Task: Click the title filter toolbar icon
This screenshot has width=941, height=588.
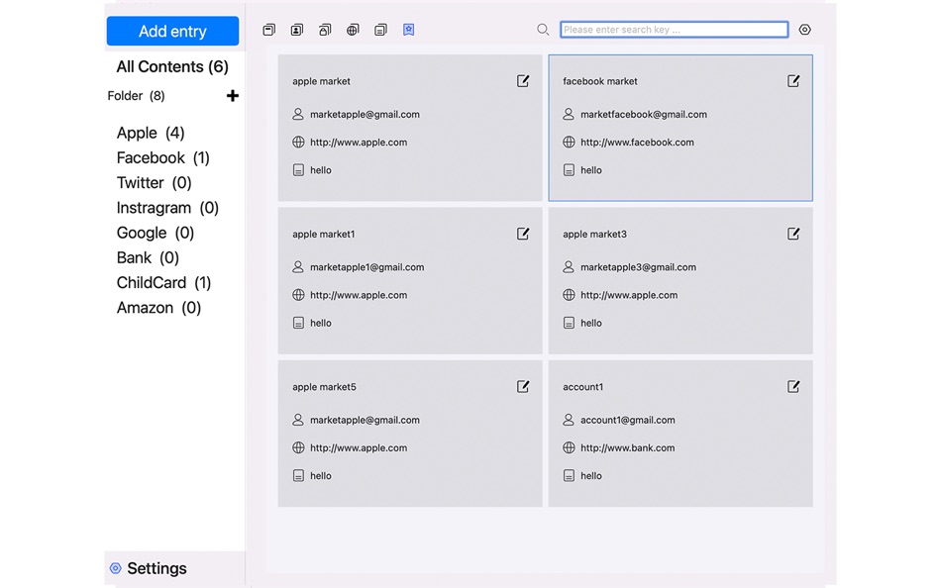Action: click(268, 30)
